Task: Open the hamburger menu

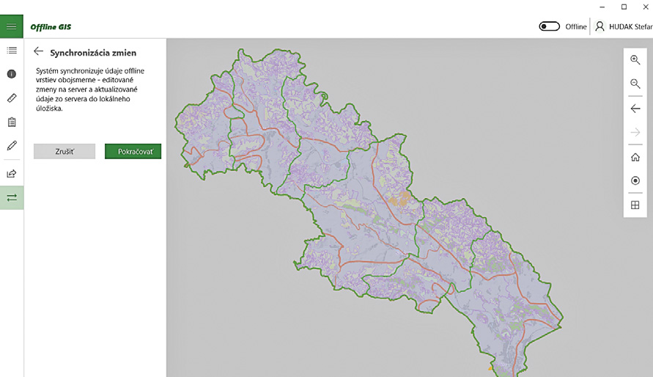Action: (x=11, y=26)
